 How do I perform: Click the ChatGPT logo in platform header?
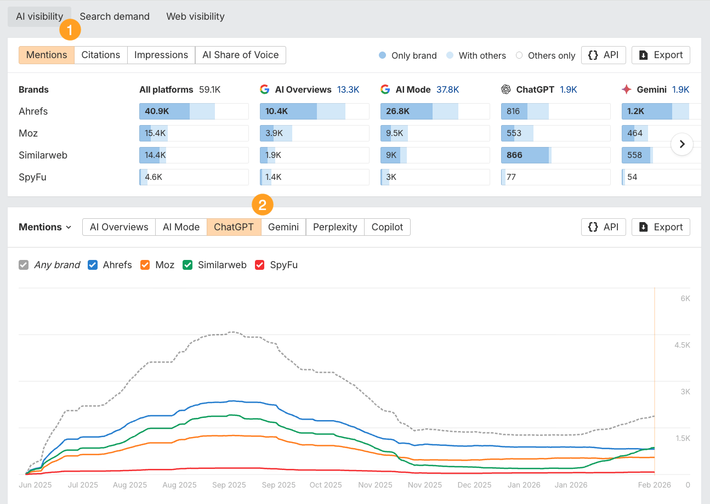[506, 89]
